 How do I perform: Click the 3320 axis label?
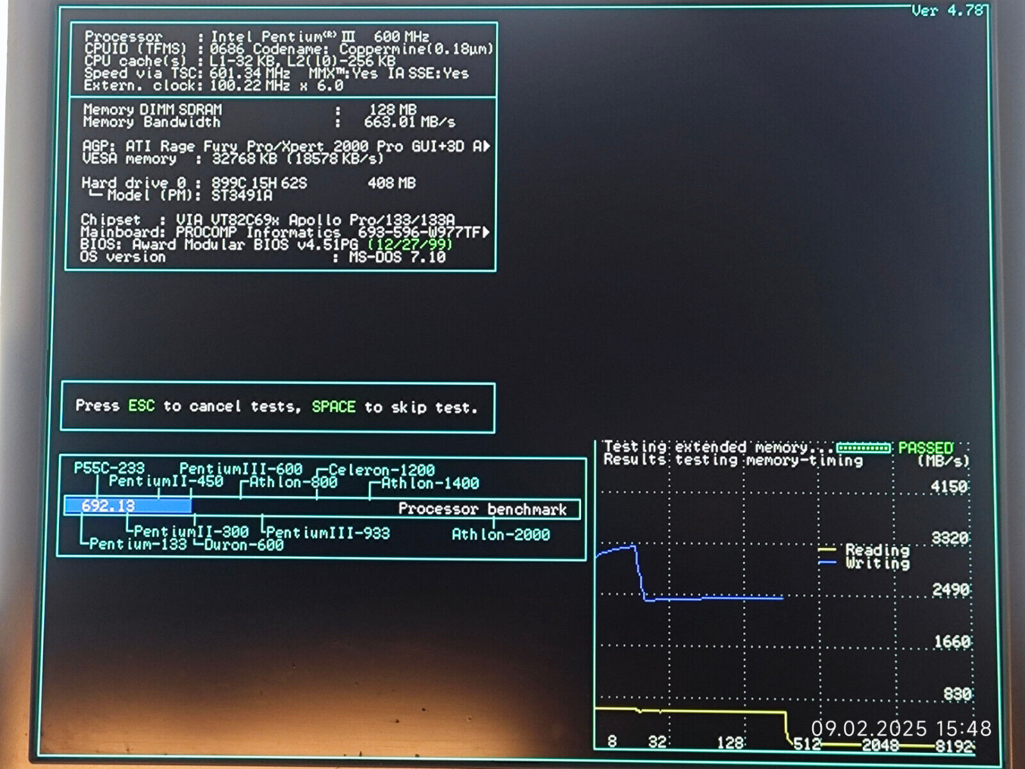[949, 538]
